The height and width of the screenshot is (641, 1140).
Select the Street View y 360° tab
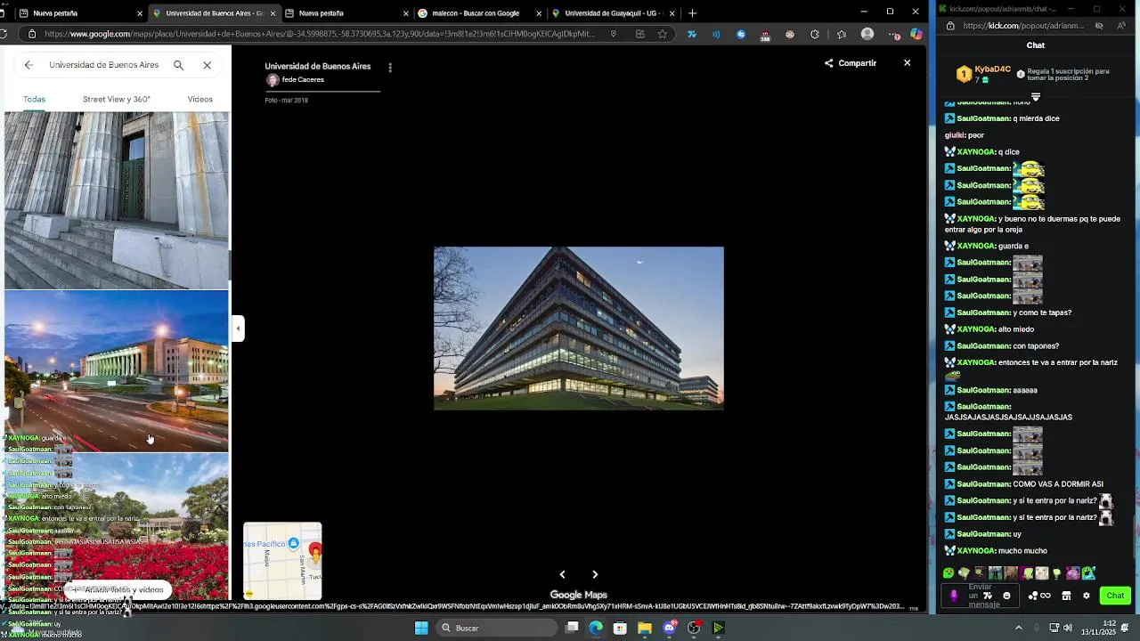click(x=117, y=99)
